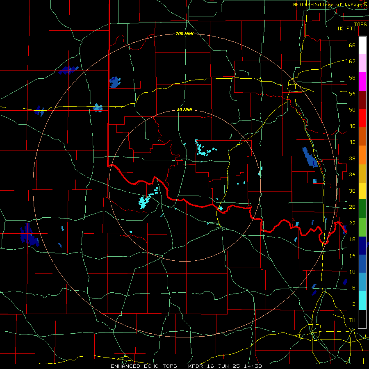Click the '2' legend value
The image size is (369, 369).
[354, 304]
